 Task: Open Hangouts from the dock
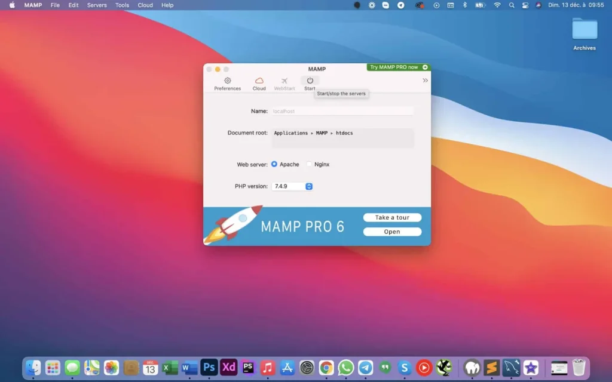(385, 368)
